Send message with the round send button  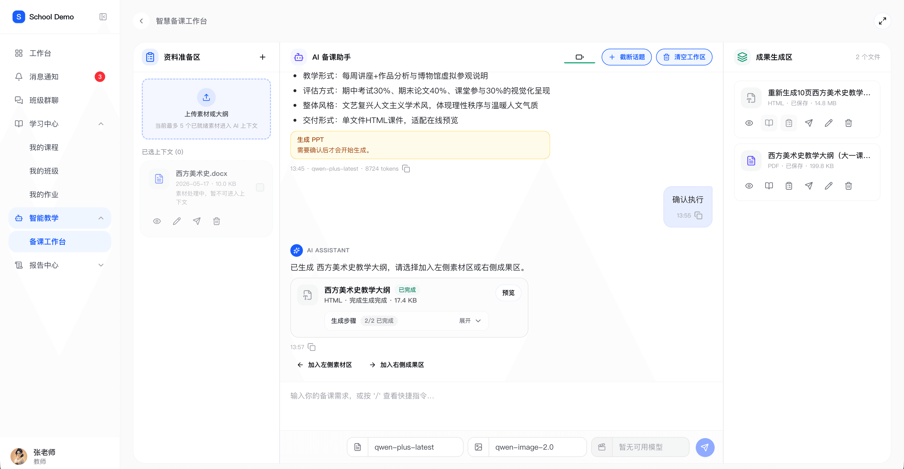pyautogui.click(x=705, y=447)
